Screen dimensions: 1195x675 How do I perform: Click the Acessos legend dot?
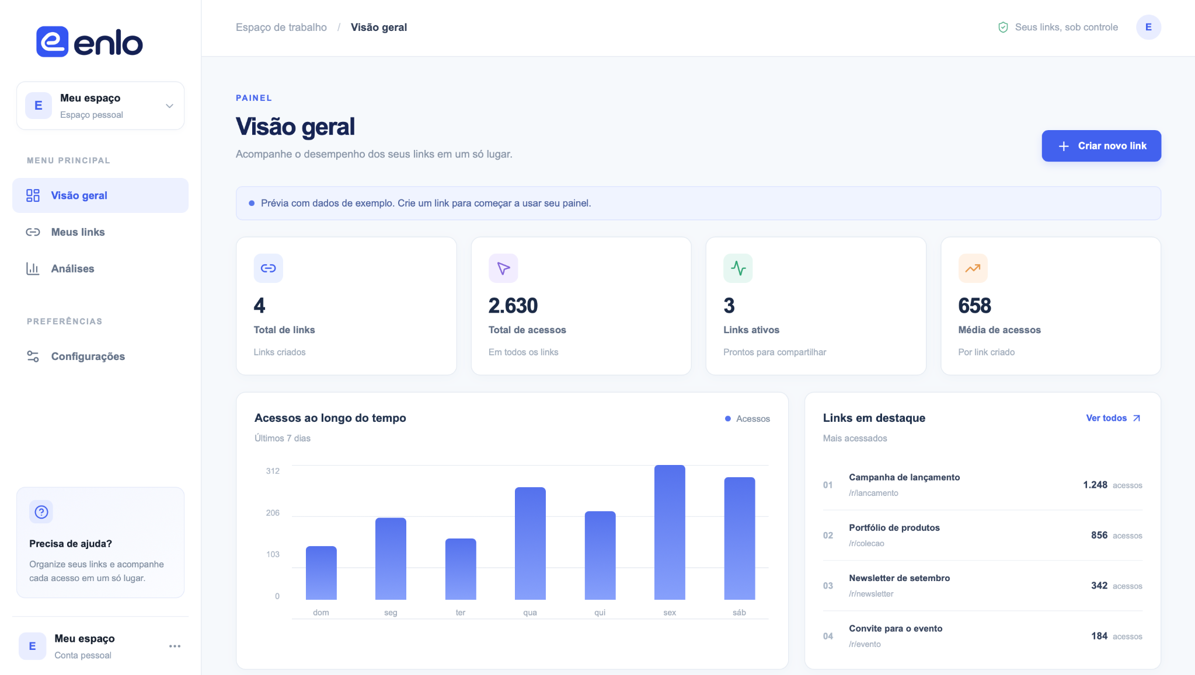pyautogui.click(x=728, y=419)
